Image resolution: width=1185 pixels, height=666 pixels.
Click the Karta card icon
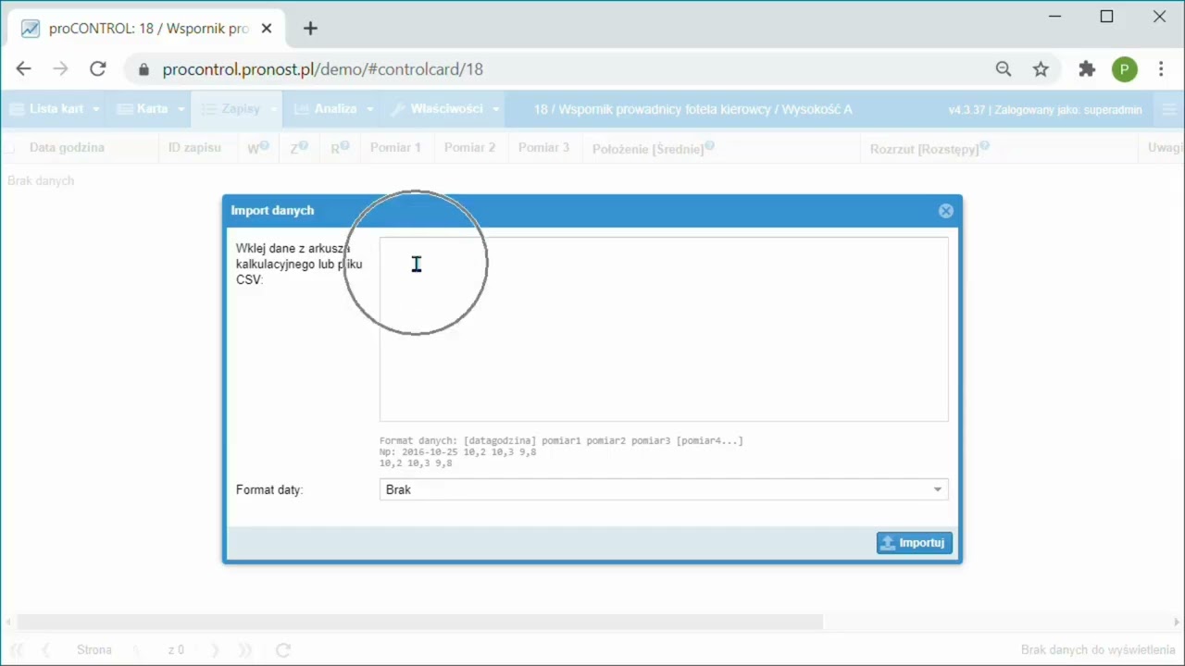(124, 109)
